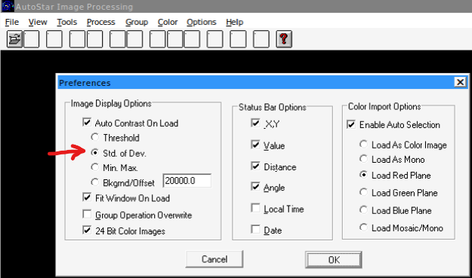
Task: Enable the Local Time checkbox
Action: (255, 208)
